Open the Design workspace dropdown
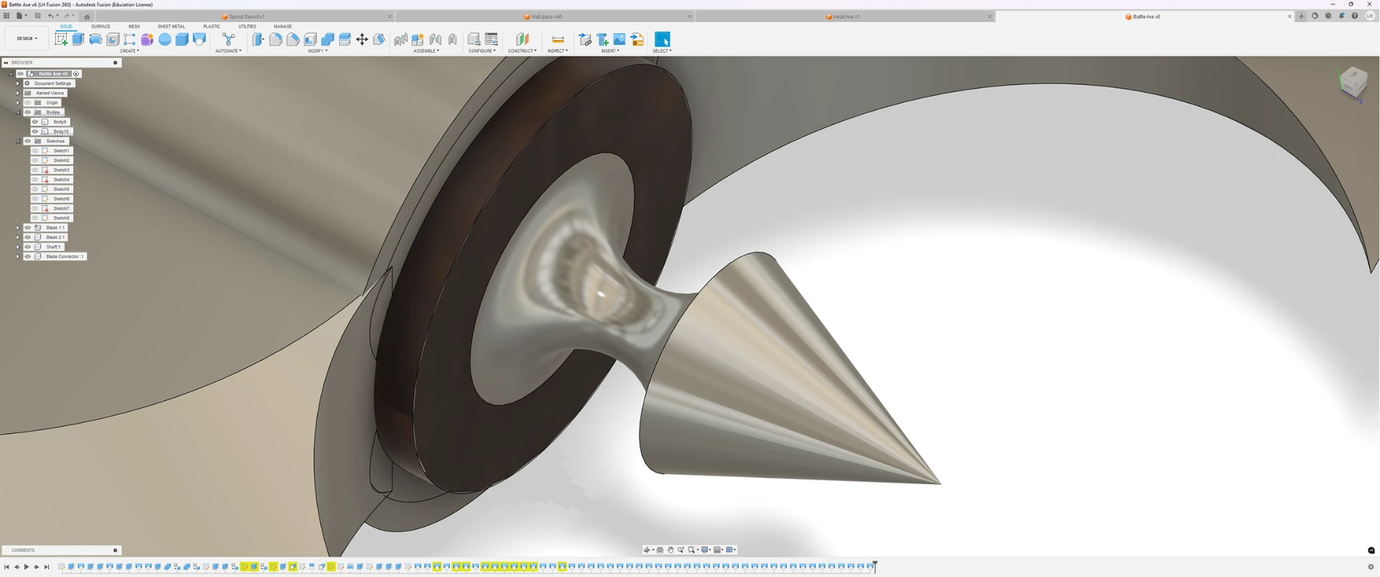The image size is (1380, 577). click(x=27, y=39)
